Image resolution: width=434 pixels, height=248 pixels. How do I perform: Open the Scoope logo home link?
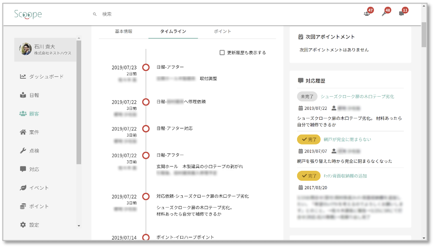(28, 14)
